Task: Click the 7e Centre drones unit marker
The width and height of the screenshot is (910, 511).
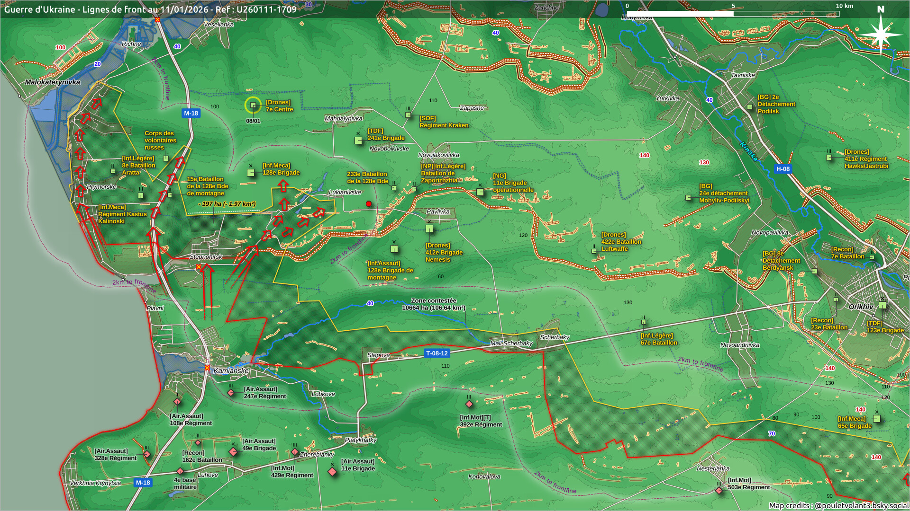Action: (x=253, y=106)
